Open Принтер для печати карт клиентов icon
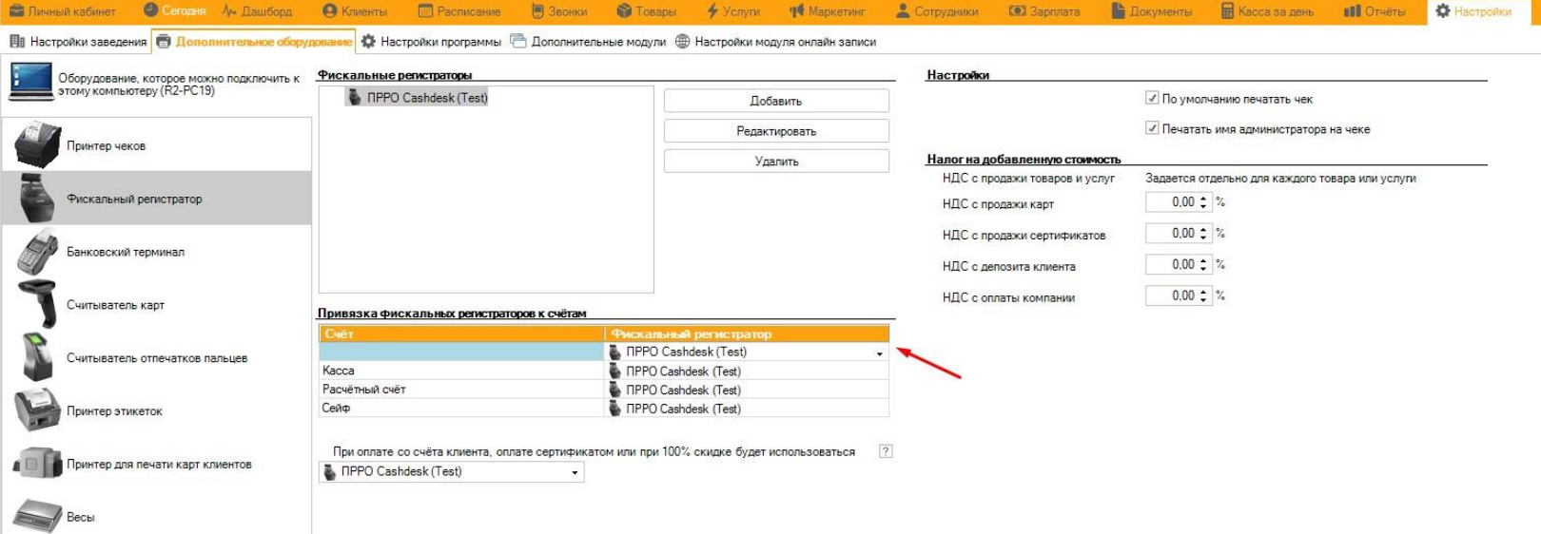This screenshot has height=534, width=1541. [38, 465]
